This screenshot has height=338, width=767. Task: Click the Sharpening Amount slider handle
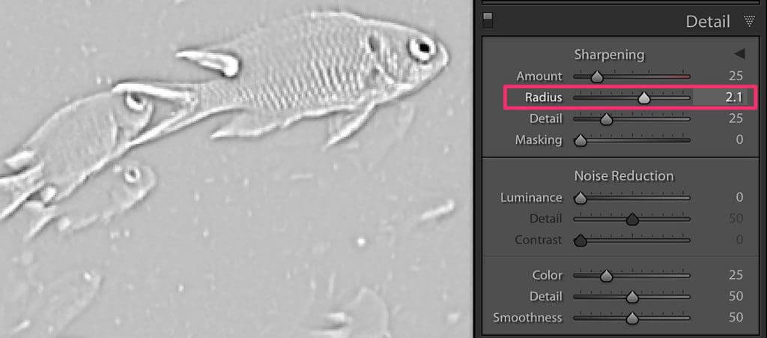pyautogui.click(x=597, y=76)
